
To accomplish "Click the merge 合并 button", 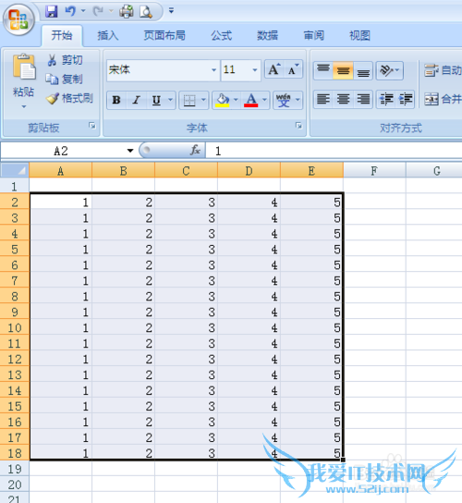I will pos(443,99).
